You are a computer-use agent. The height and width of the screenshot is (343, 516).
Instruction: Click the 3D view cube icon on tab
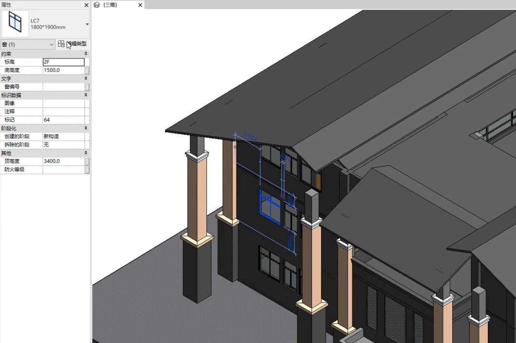[x=97, y=5]
